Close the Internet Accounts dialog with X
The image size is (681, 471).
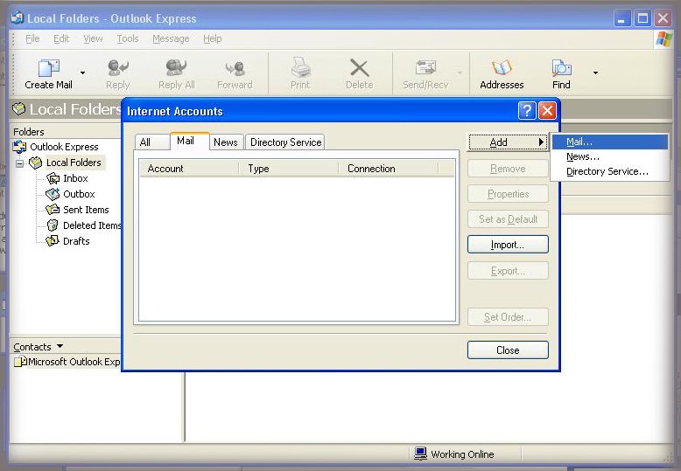[x=547, y=111]
